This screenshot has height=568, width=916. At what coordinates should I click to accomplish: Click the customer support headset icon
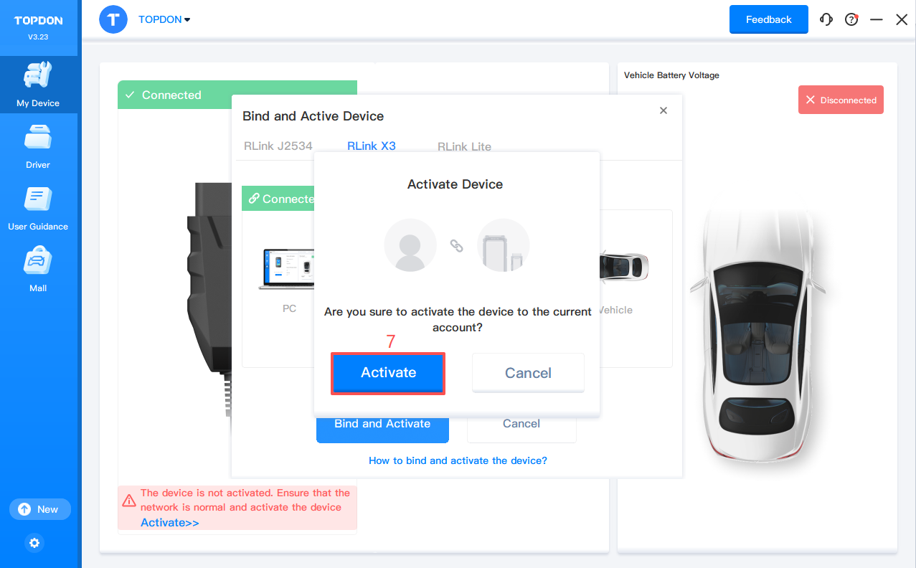826,19
